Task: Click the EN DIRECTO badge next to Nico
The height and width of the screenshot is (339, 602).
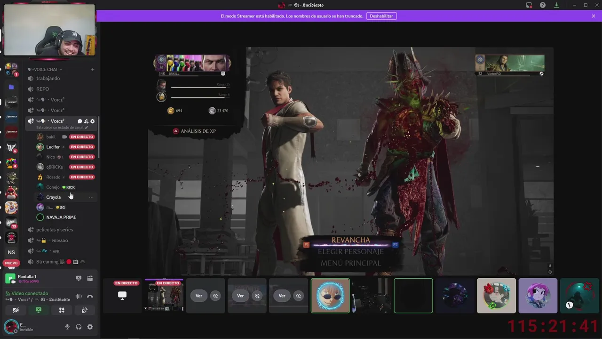Action: [82, 157]
